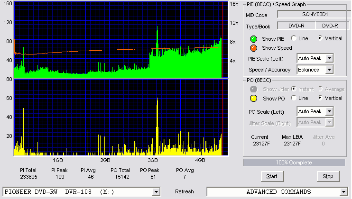The height and width of the screenshot is (199, 352).
Task: Click the ADVANCED COMMANDS text
Action: click(278, 192)
